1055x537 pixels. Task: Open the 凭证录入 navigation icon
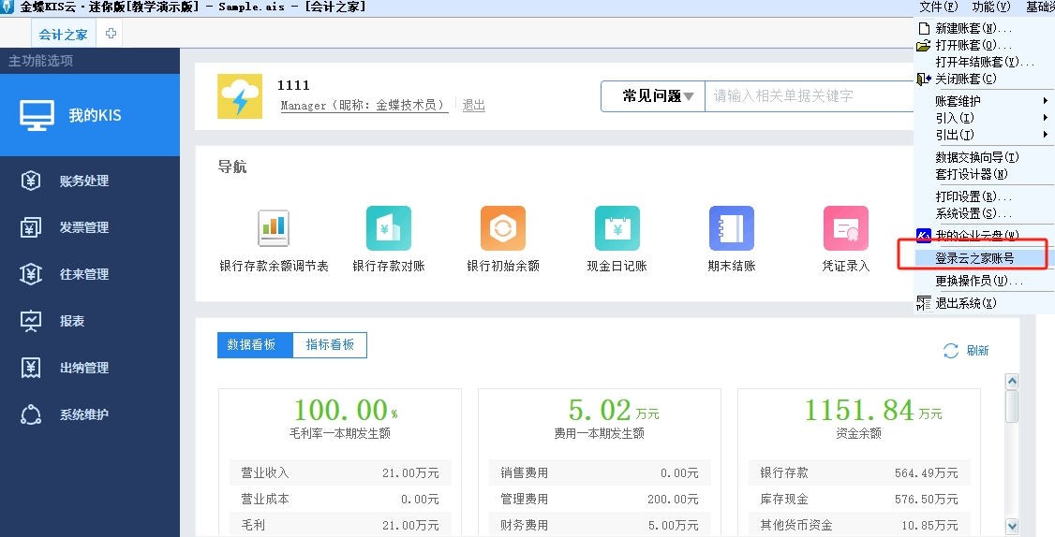pyautogui.click(x=846, y=228)
